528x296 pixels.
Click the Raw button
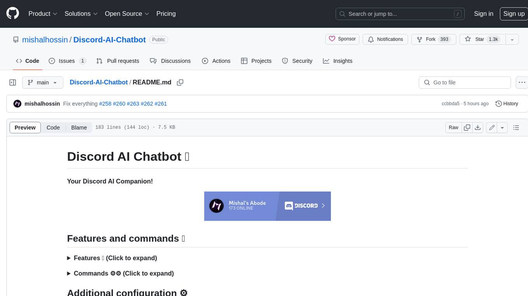(453, 127)
